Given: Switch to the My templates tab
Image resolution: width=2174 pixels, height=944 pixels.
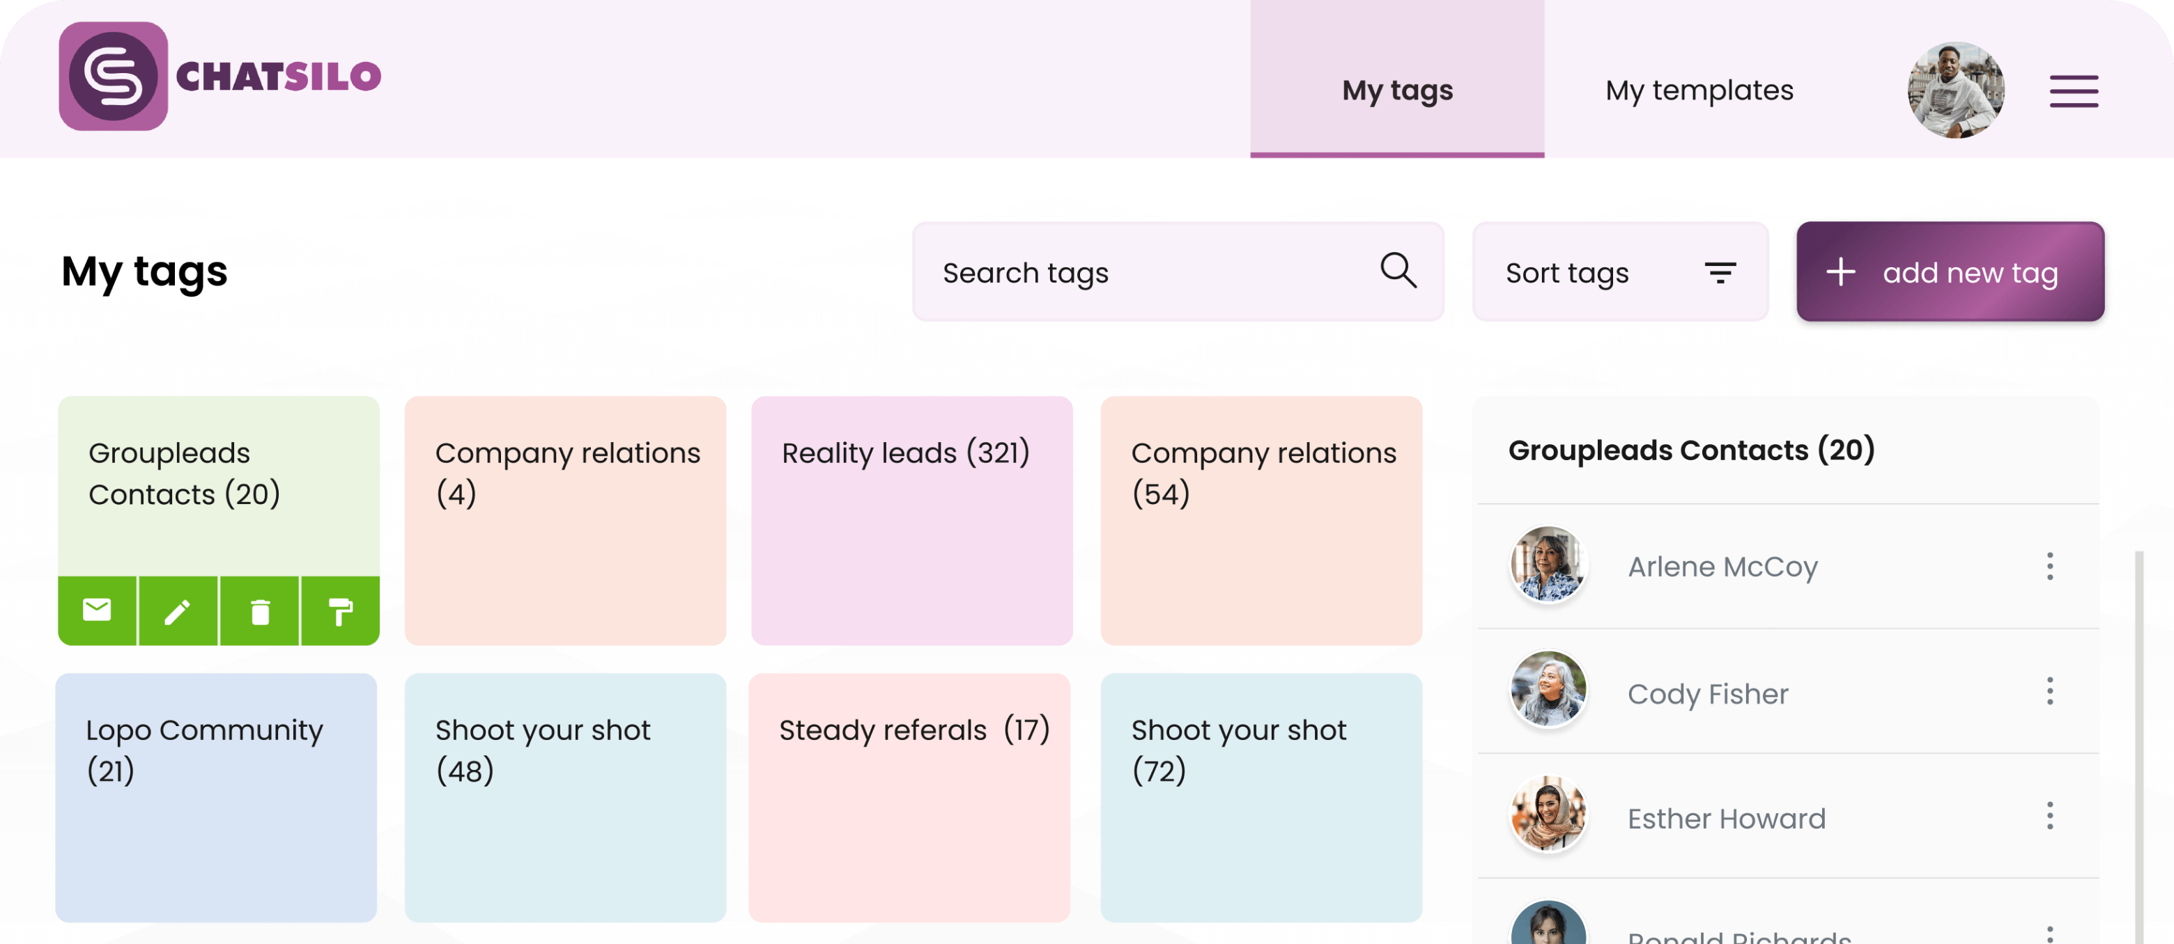Looking at the screenshot, I should tap(1699, 91).
